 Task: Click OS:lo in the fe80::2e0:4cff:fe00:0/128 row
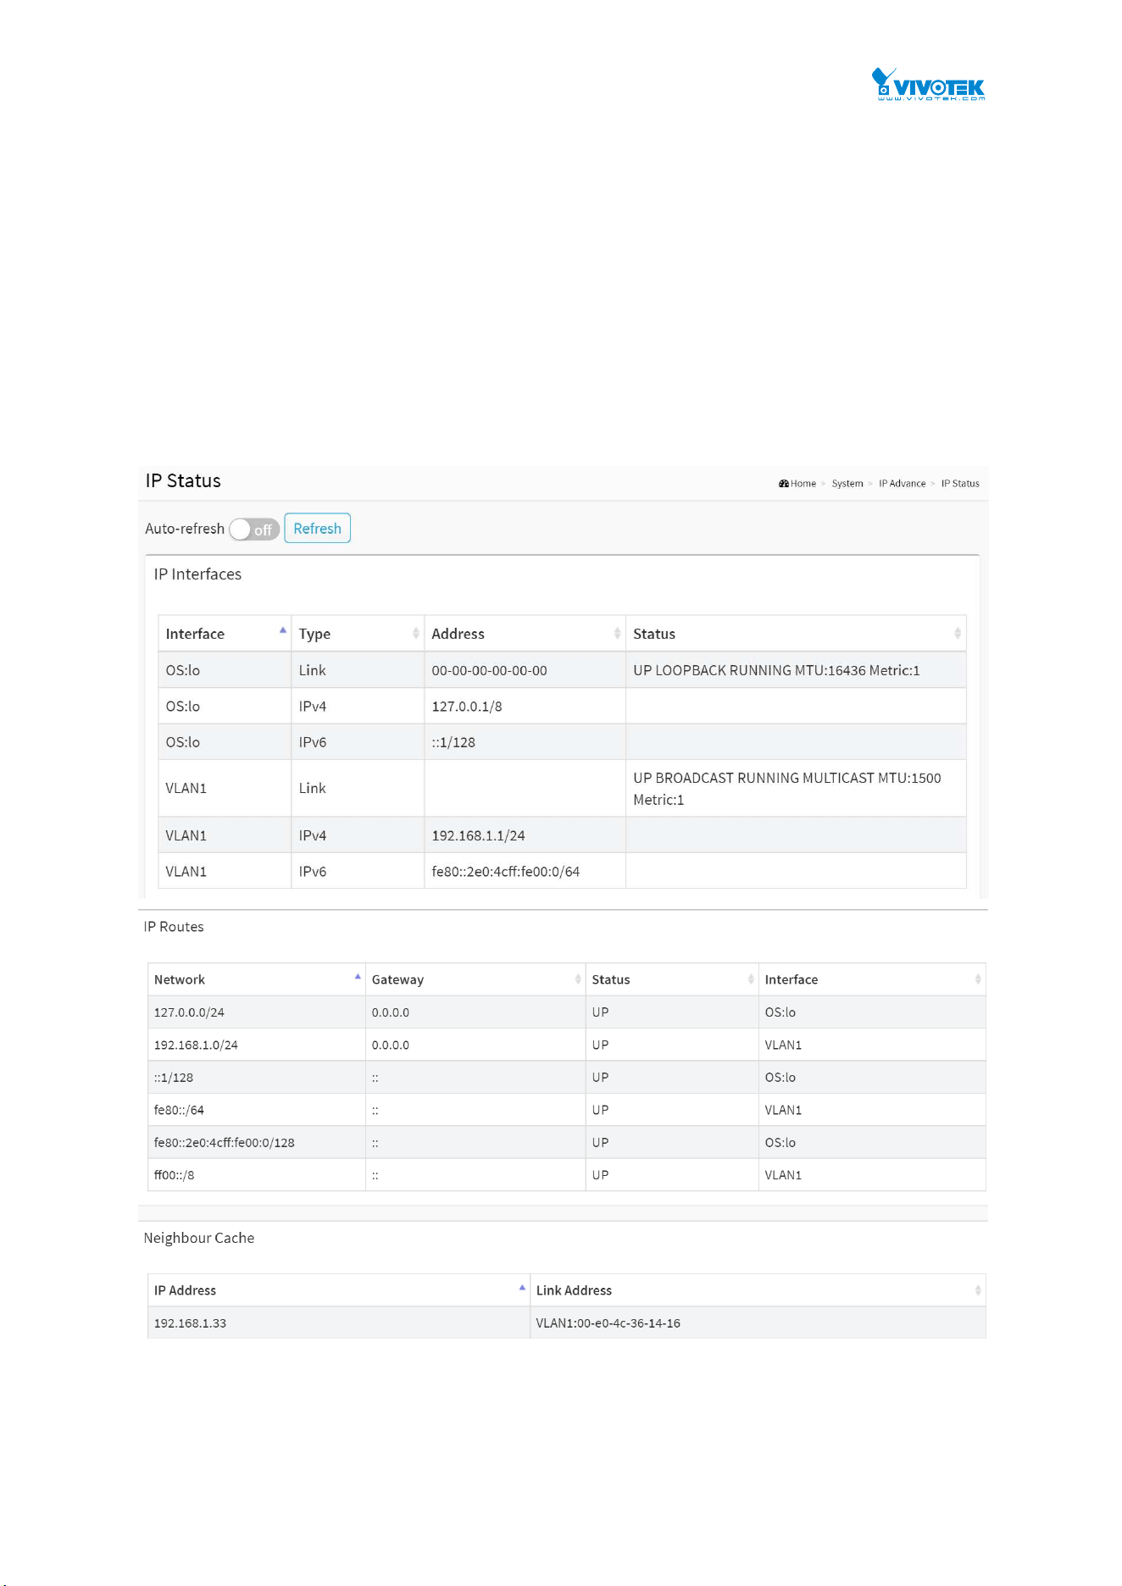click(780, 1143)
